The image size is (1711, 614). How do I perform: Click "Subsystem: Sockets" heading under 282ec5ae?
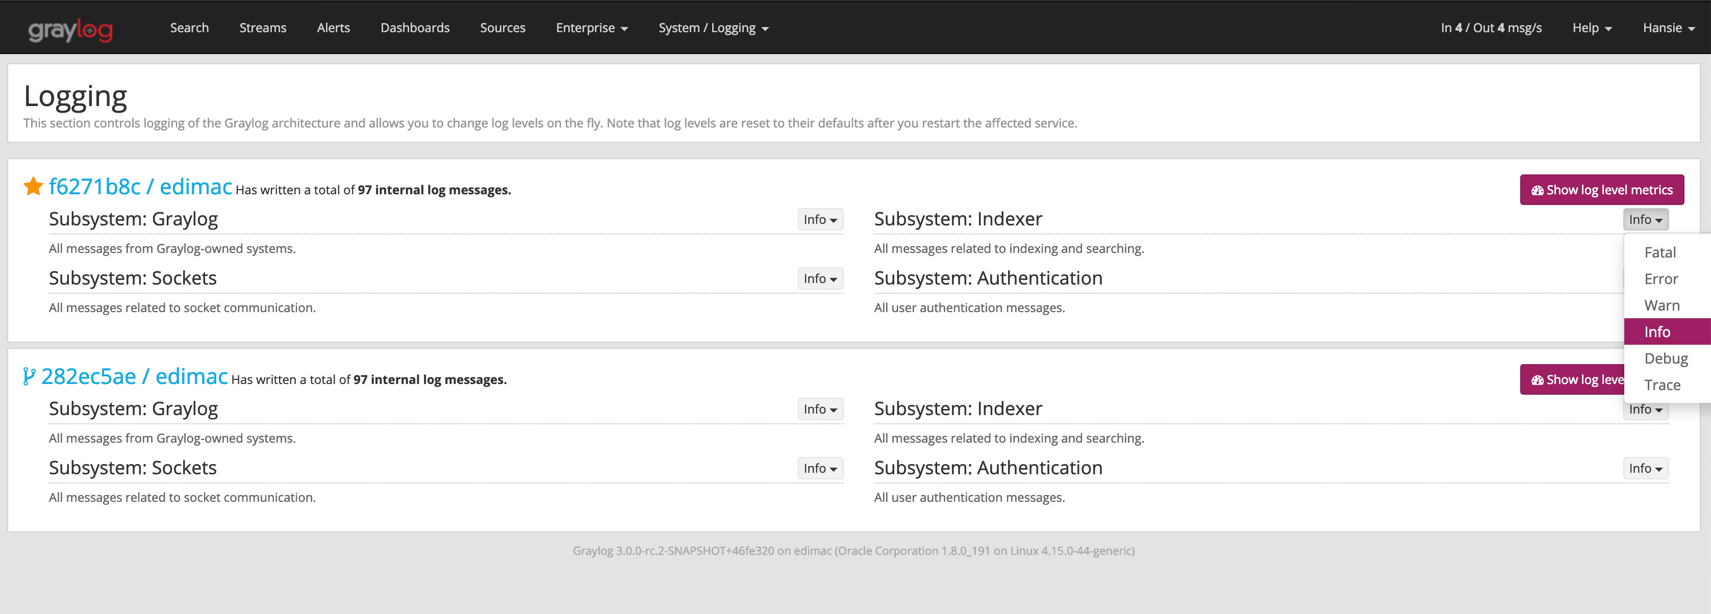(133, 468)
